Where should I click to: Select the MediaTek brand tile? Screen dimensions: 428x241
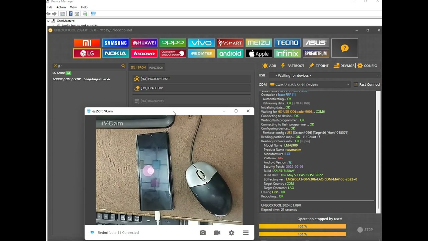[x=201, y=53]
